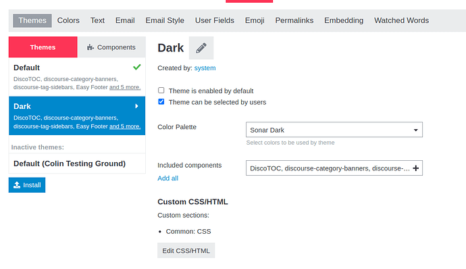Open the Included components selector
Viewport: 466px width, 269px height.
pyautogui.click(x=334, y=168)
